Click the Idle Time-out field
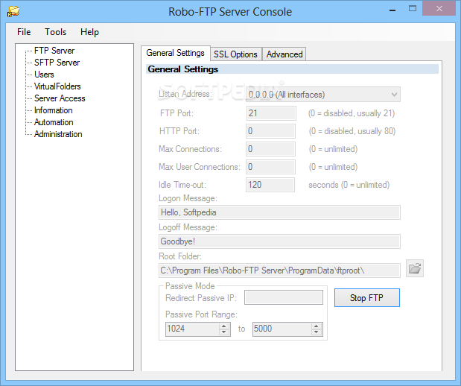Viewport: 461px width, 386px height. 270,185
